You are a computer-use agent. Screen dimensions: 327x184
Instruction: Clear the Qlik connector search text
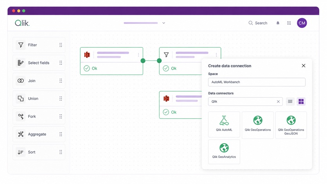[278, 102]
